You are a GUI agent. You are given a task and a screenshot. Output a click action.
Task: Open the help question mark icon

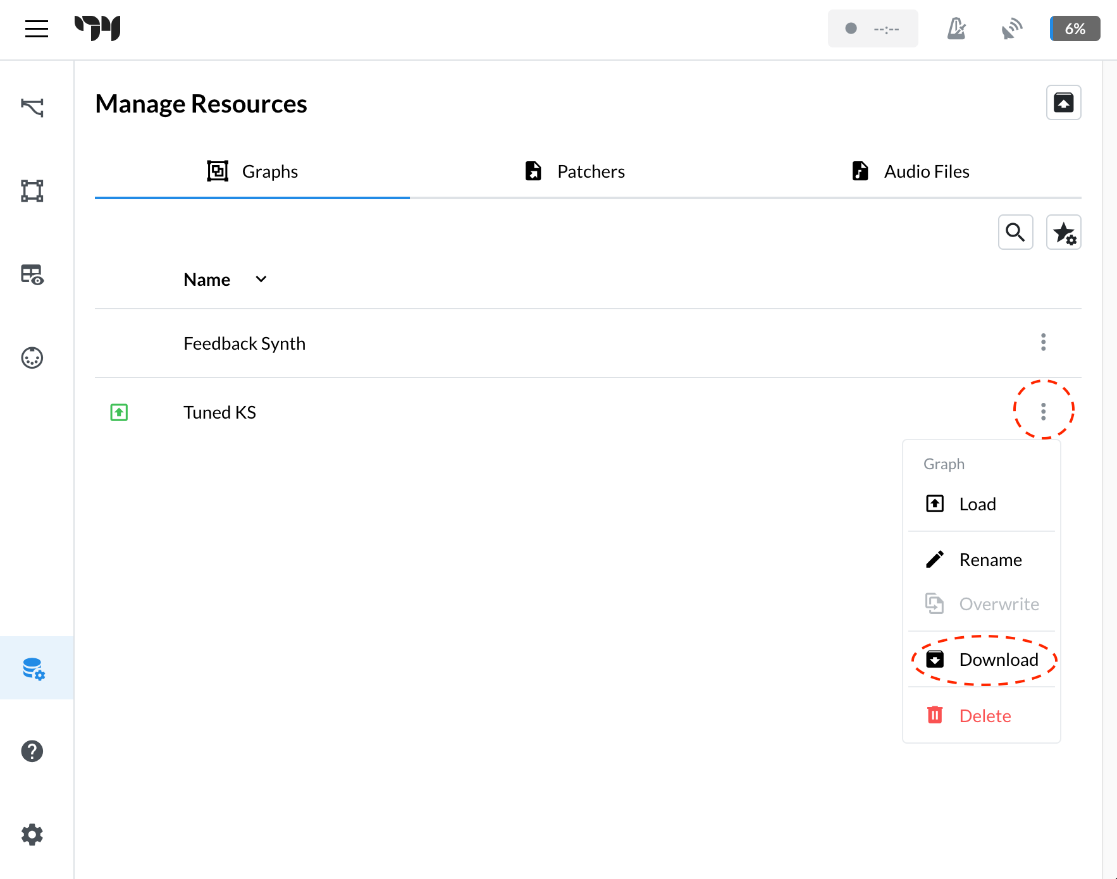click(x=32, y=751)
